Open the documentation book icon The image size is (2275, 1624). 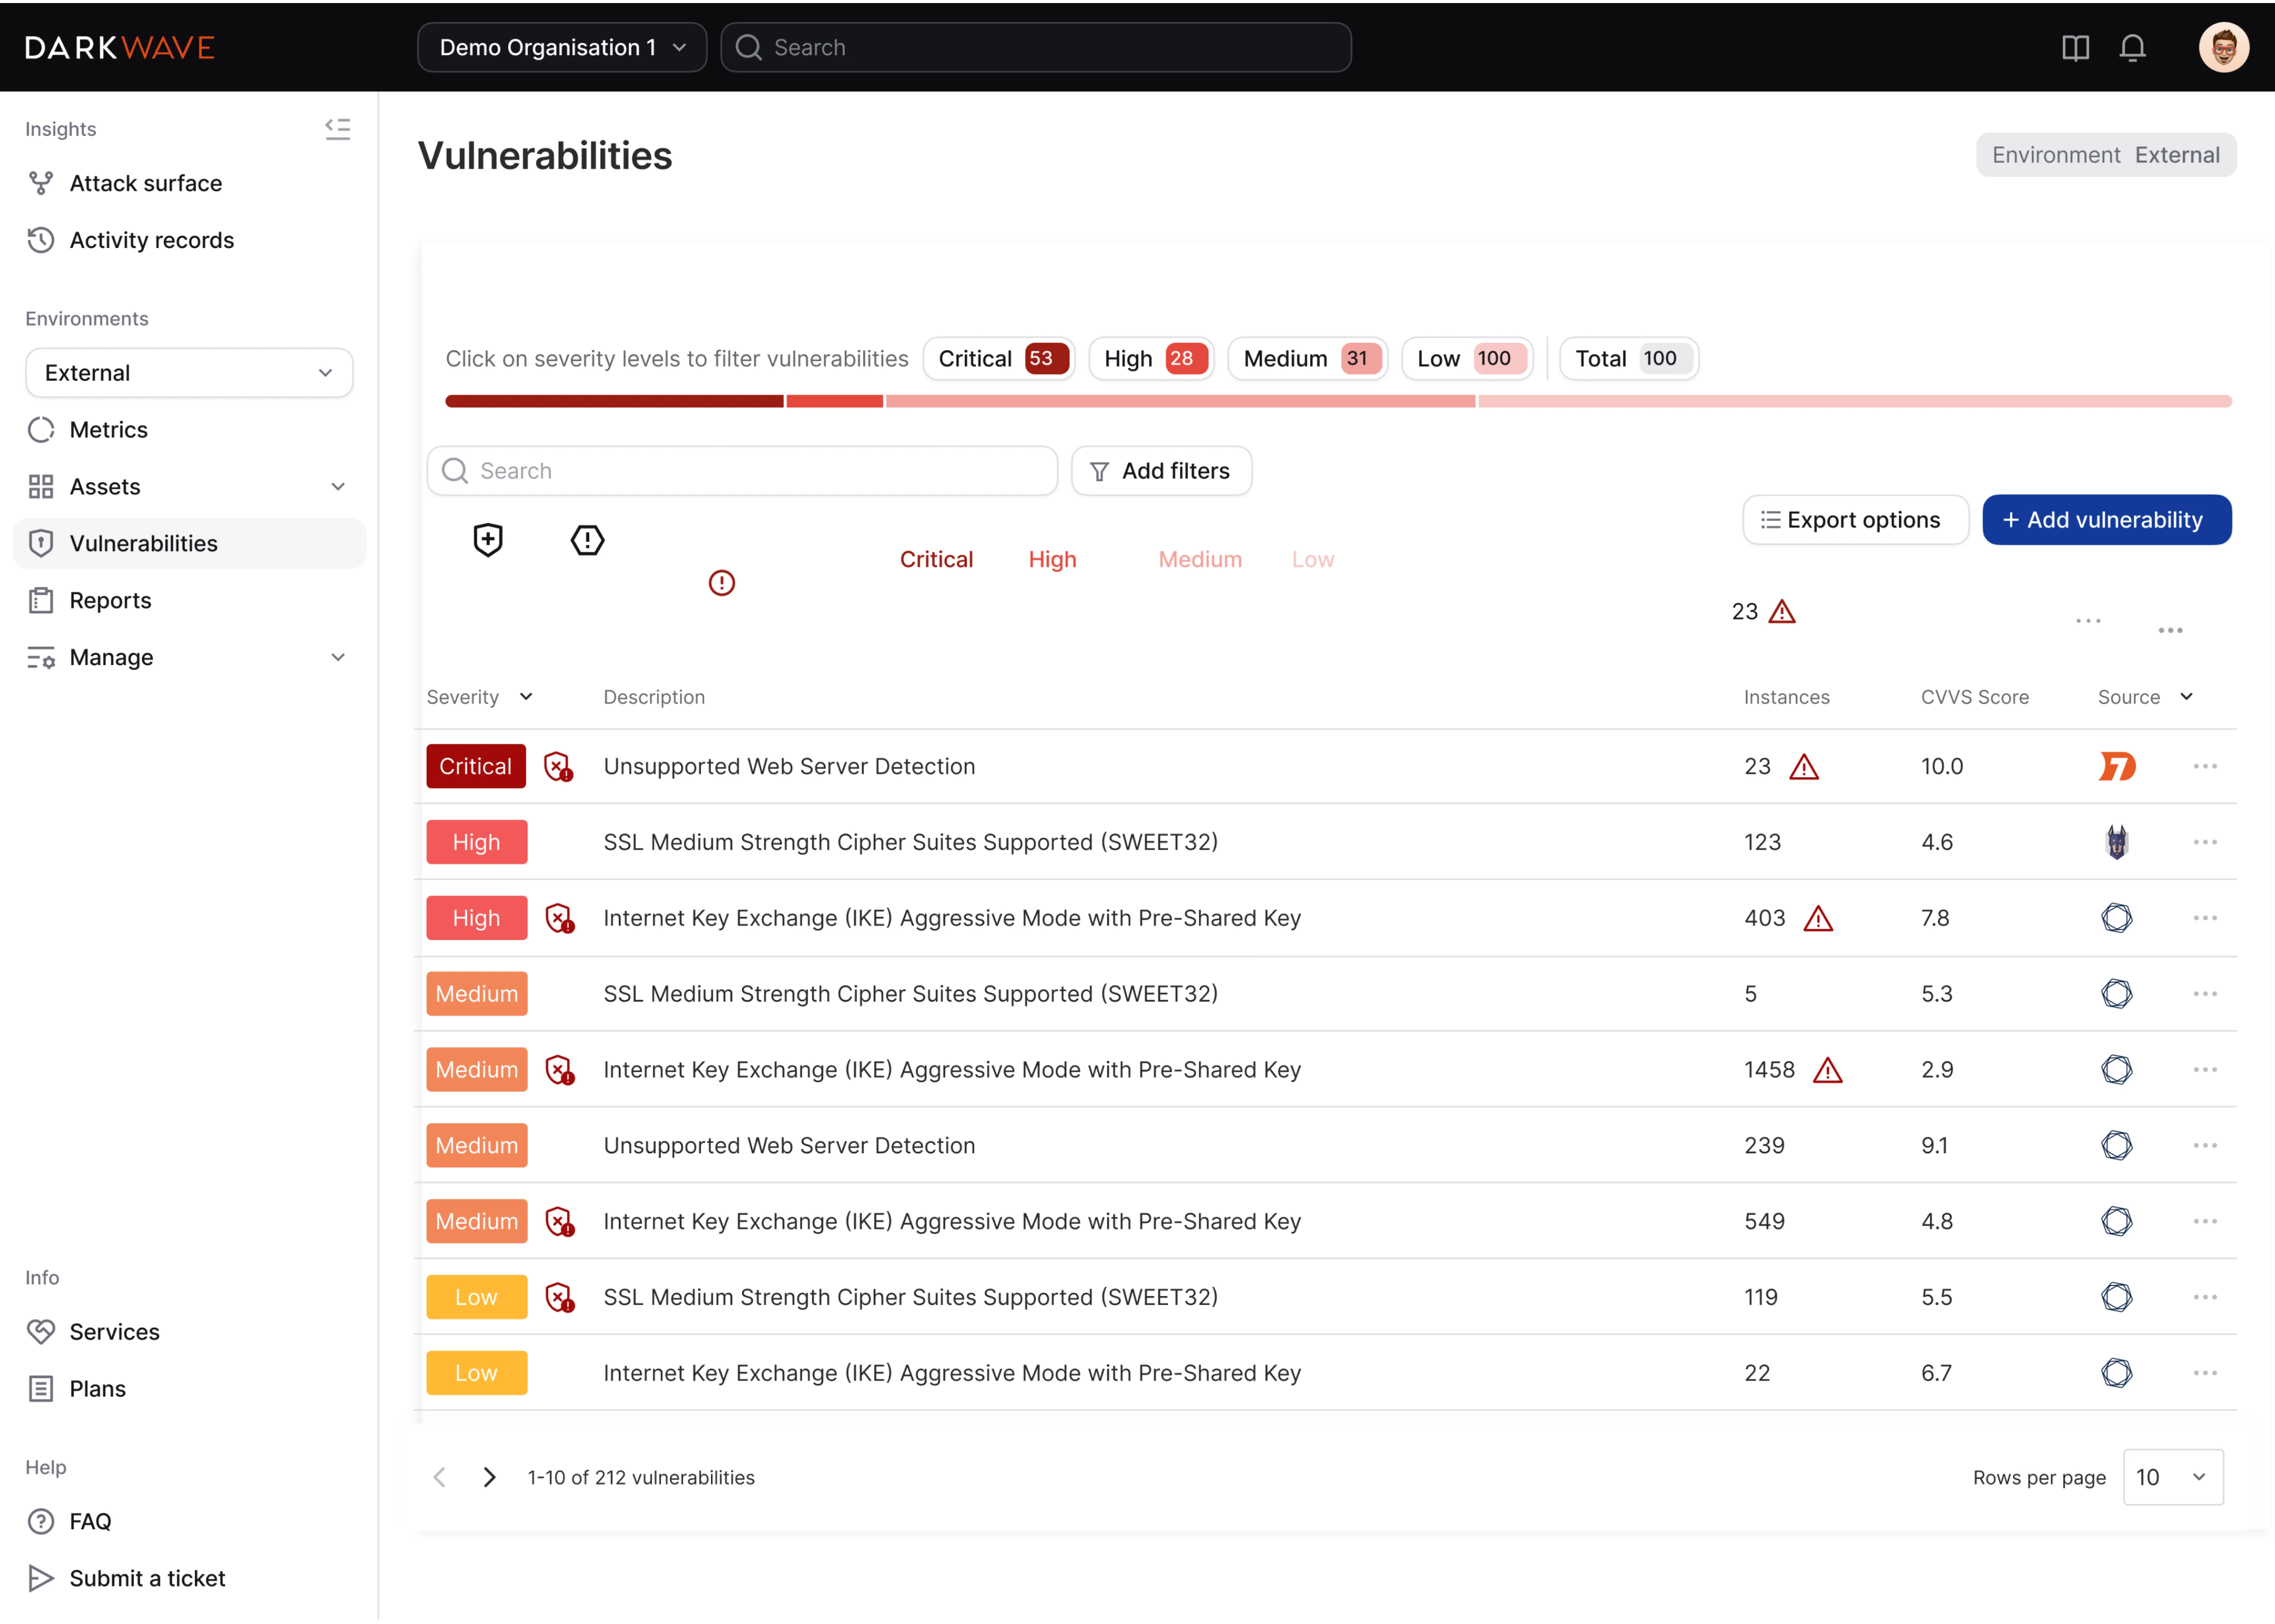tap(2075, 47)
